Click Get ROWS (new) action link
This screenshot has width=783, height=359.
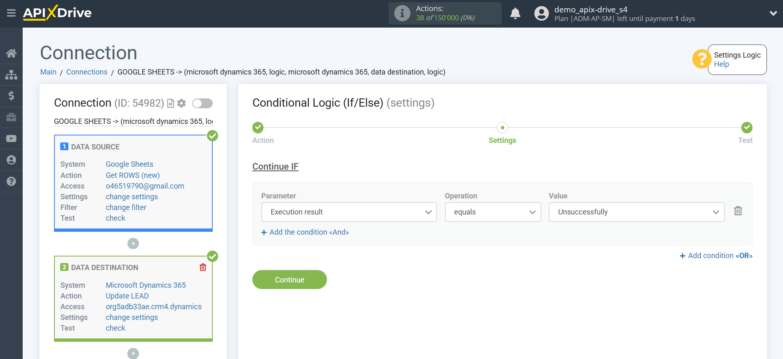(x=133, y=175)
